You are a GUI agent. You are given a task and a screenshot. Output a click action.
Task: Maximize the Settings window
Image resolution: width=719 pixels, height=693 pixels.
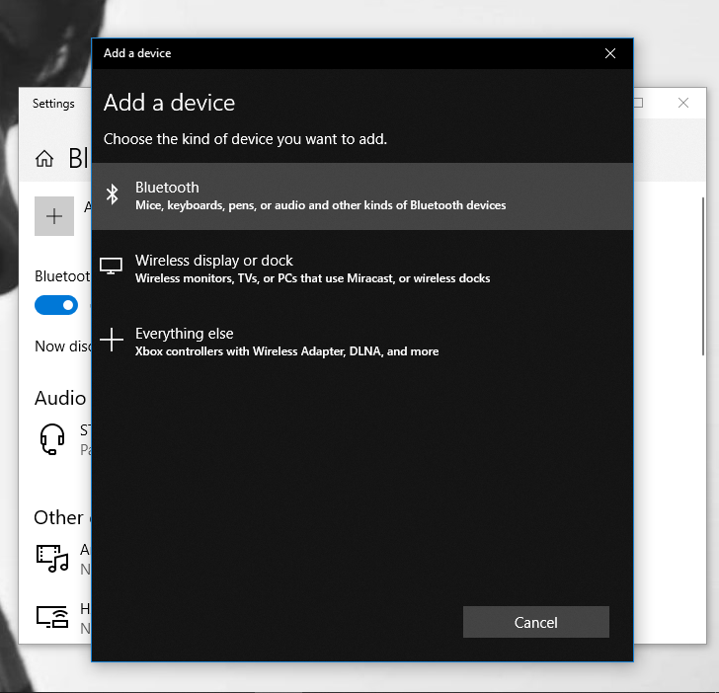click(639, 103)
